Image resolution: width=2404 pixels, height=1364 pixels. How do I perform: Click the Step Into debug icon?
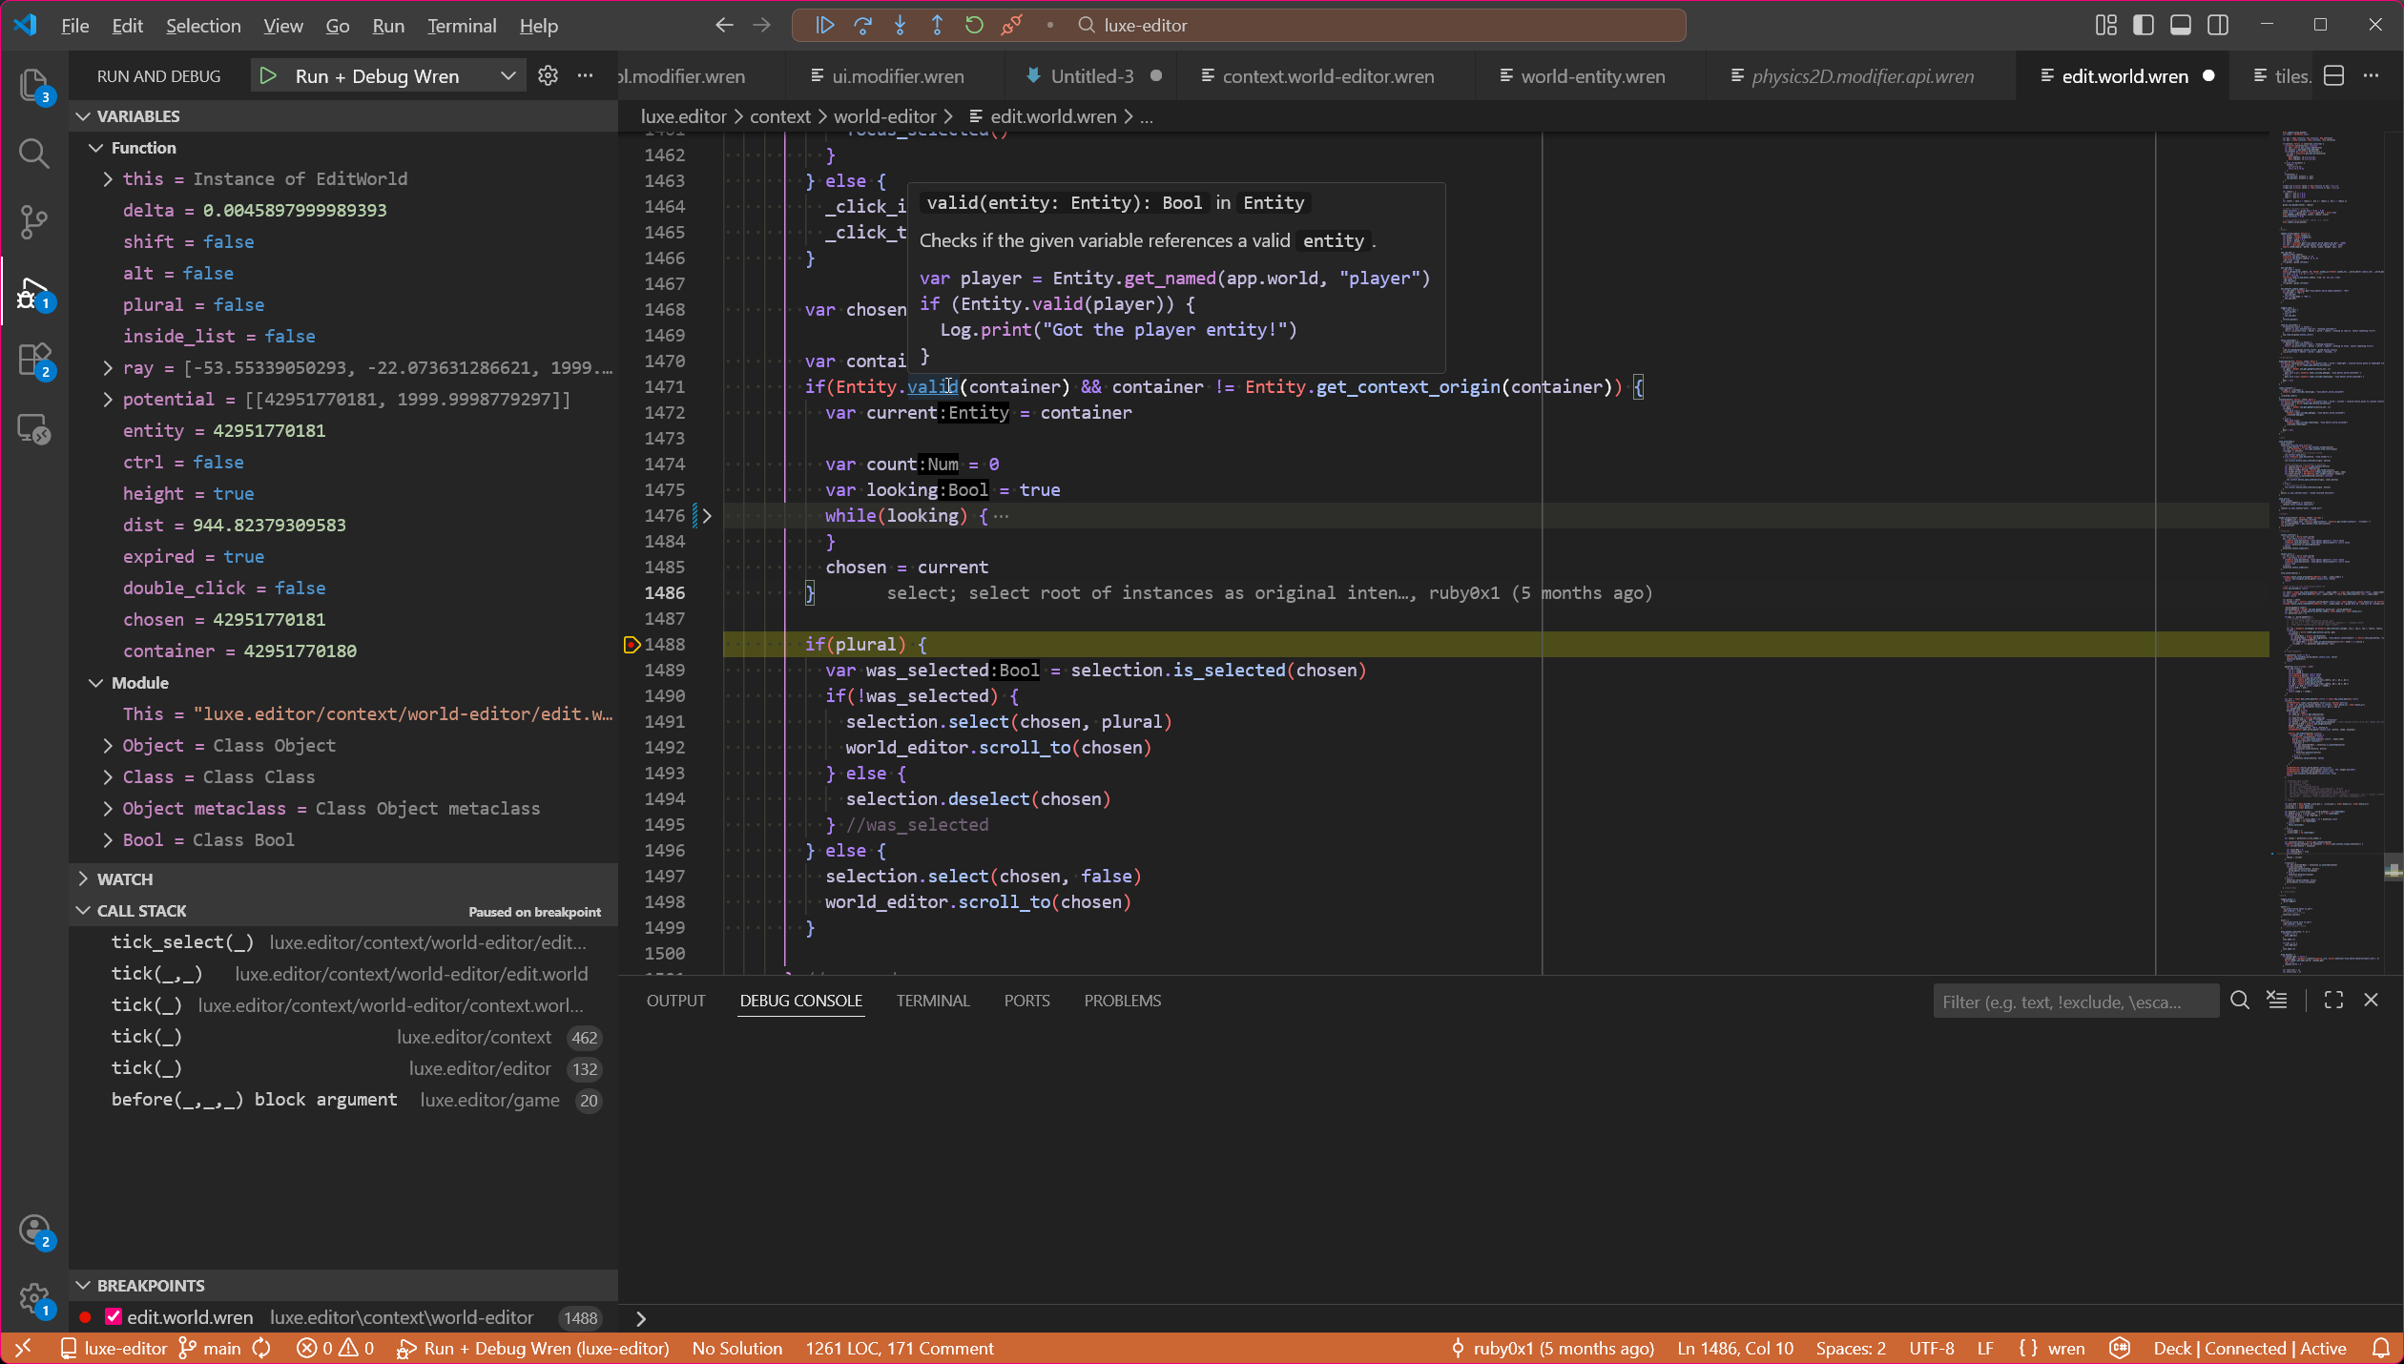click(x=900, y=26)
